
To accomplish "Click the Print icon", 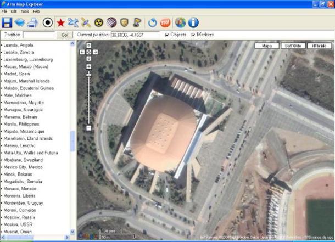I will pos(32,22).
